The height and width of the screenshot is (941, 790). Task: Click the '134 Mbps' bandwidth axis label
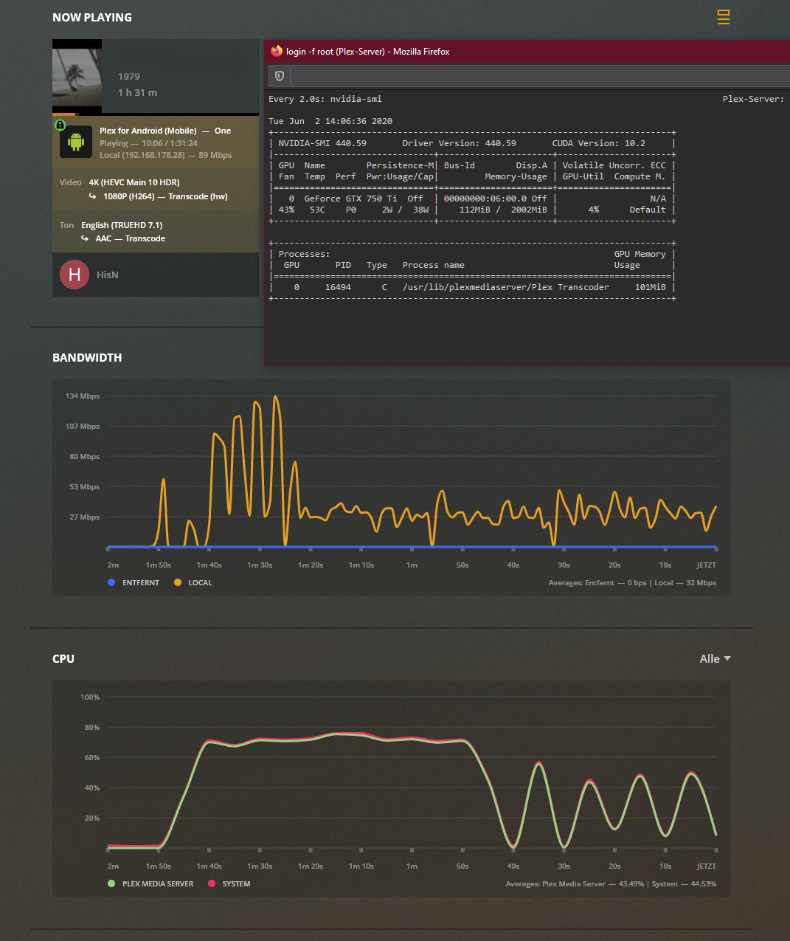coord(83,396)
